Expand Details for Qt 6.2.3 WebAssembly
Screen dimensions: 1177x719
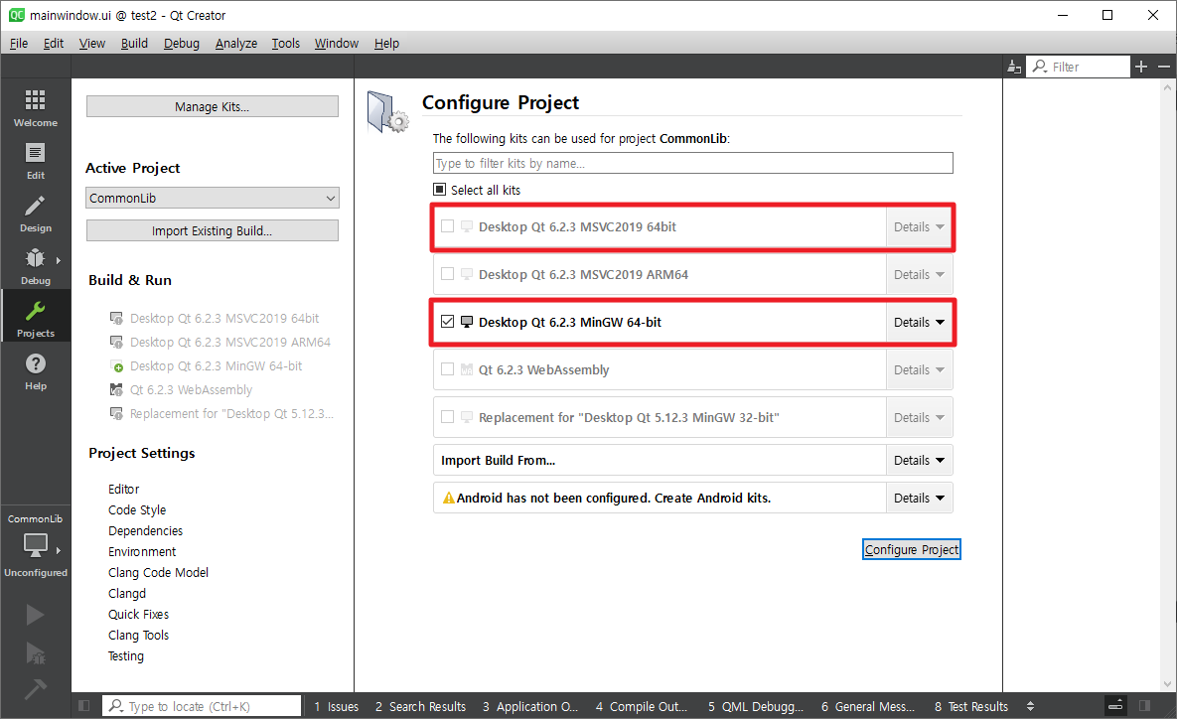point(919,370)
